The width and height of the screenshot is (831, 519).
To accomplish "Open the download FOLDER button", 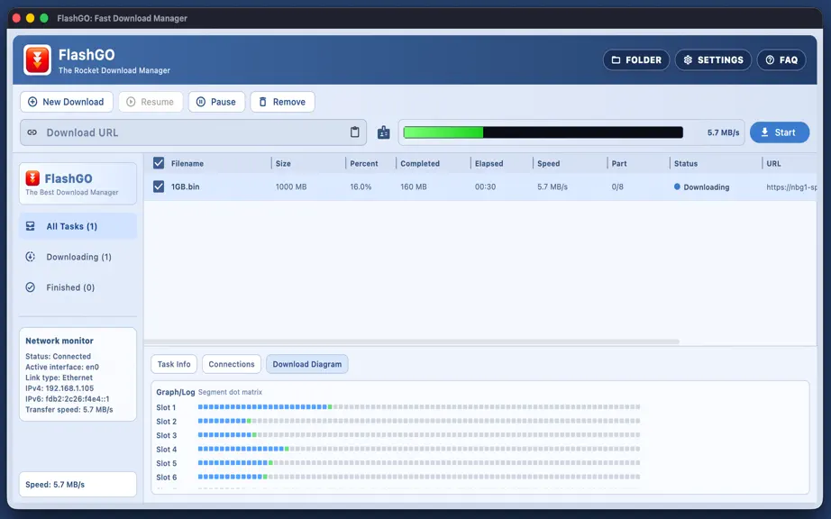I will 636,59.
